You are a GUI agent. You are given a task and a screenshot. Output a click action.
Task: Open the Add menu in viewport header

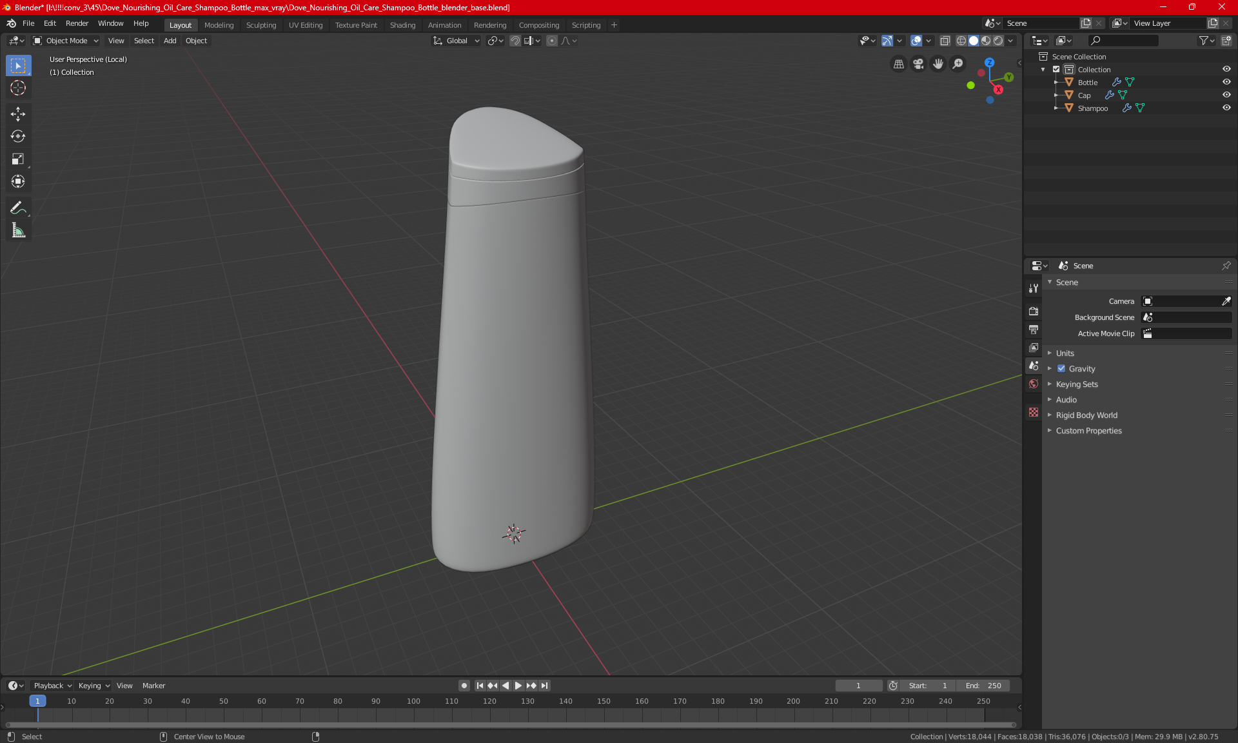(x=170, y=41)
